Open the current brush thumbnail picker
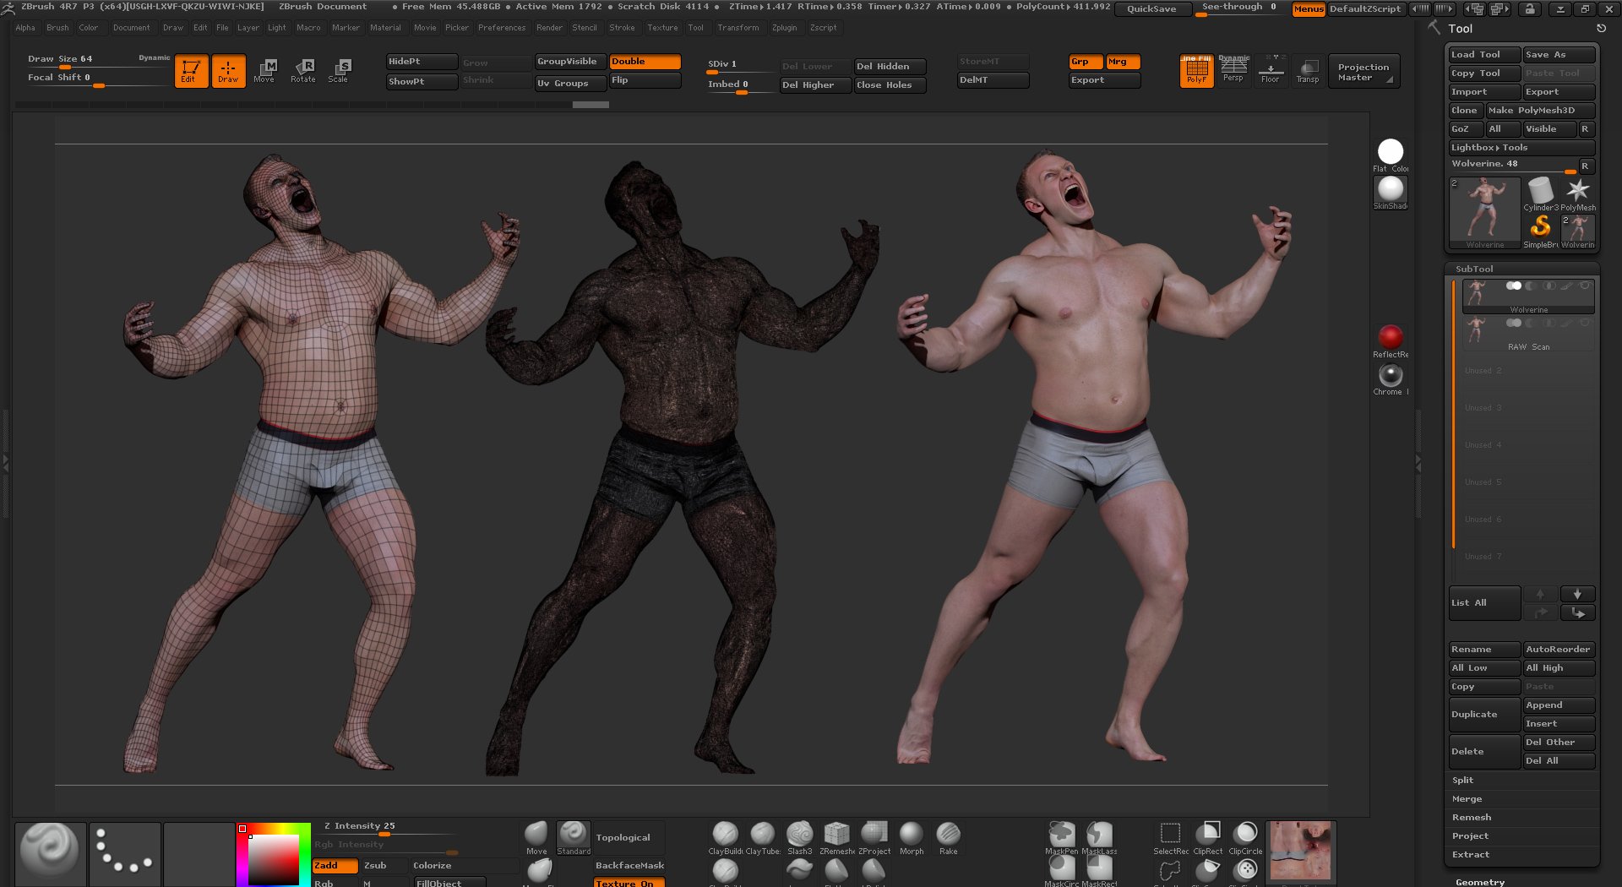This screenshot has height=887, width=1622. tap(50, 854)
